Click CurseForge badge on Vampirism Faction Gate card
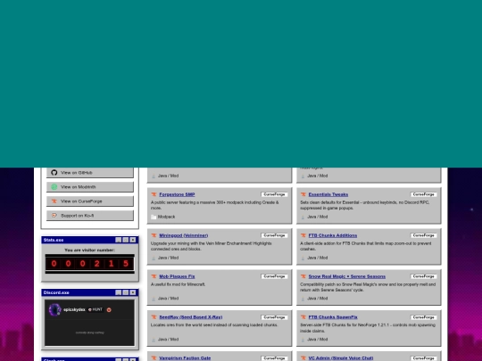Viewport: 482px width, 361px height. (274, 358)
